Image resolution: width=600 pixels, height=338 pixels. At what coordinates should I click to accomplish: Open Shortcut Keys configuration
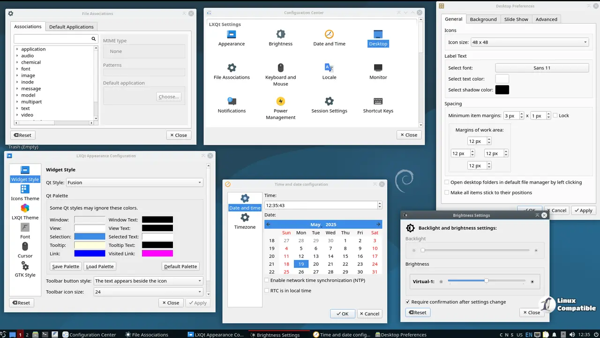tap(378, 105)
